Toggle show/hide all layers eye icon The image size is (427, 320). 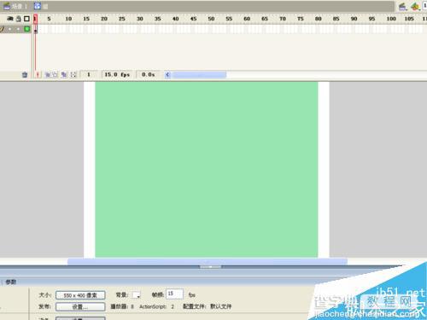pyautogui.click(x=10, y=19)
